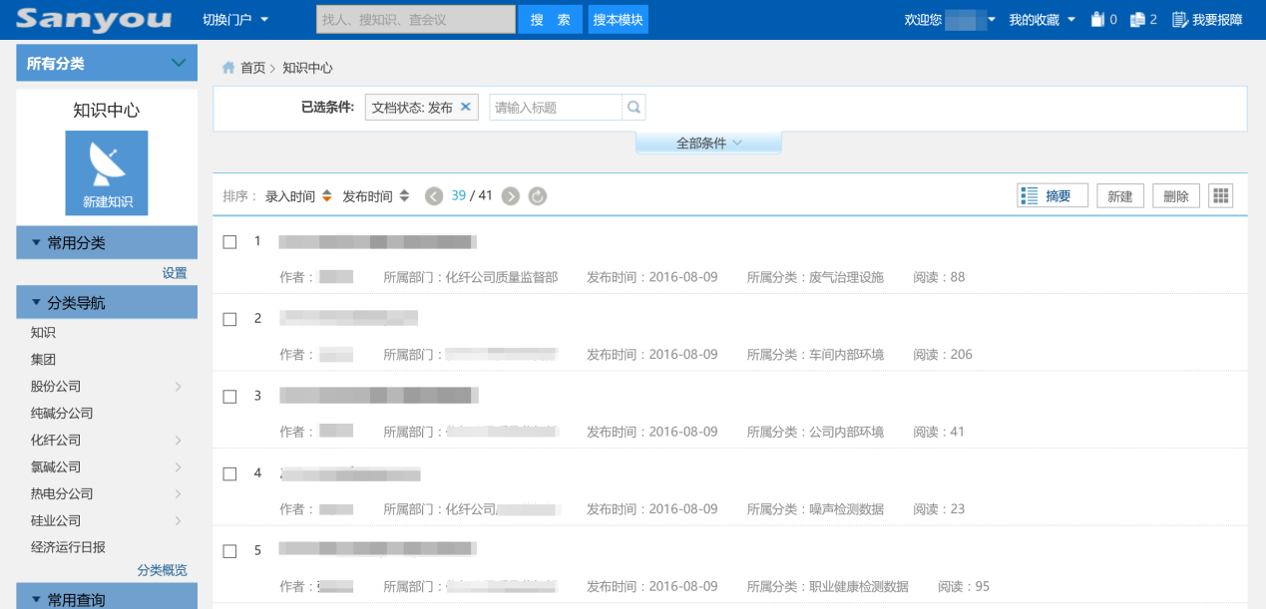
Task: Click the 新建 button
Action: coord(1119,196)
